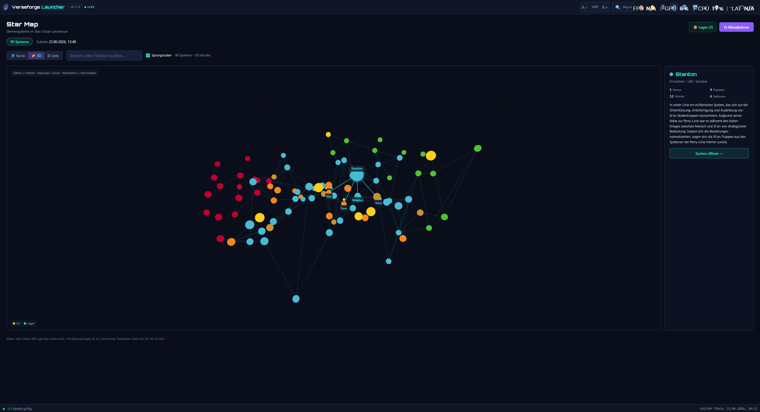Select the Stanton node on the map

[356, 175]
